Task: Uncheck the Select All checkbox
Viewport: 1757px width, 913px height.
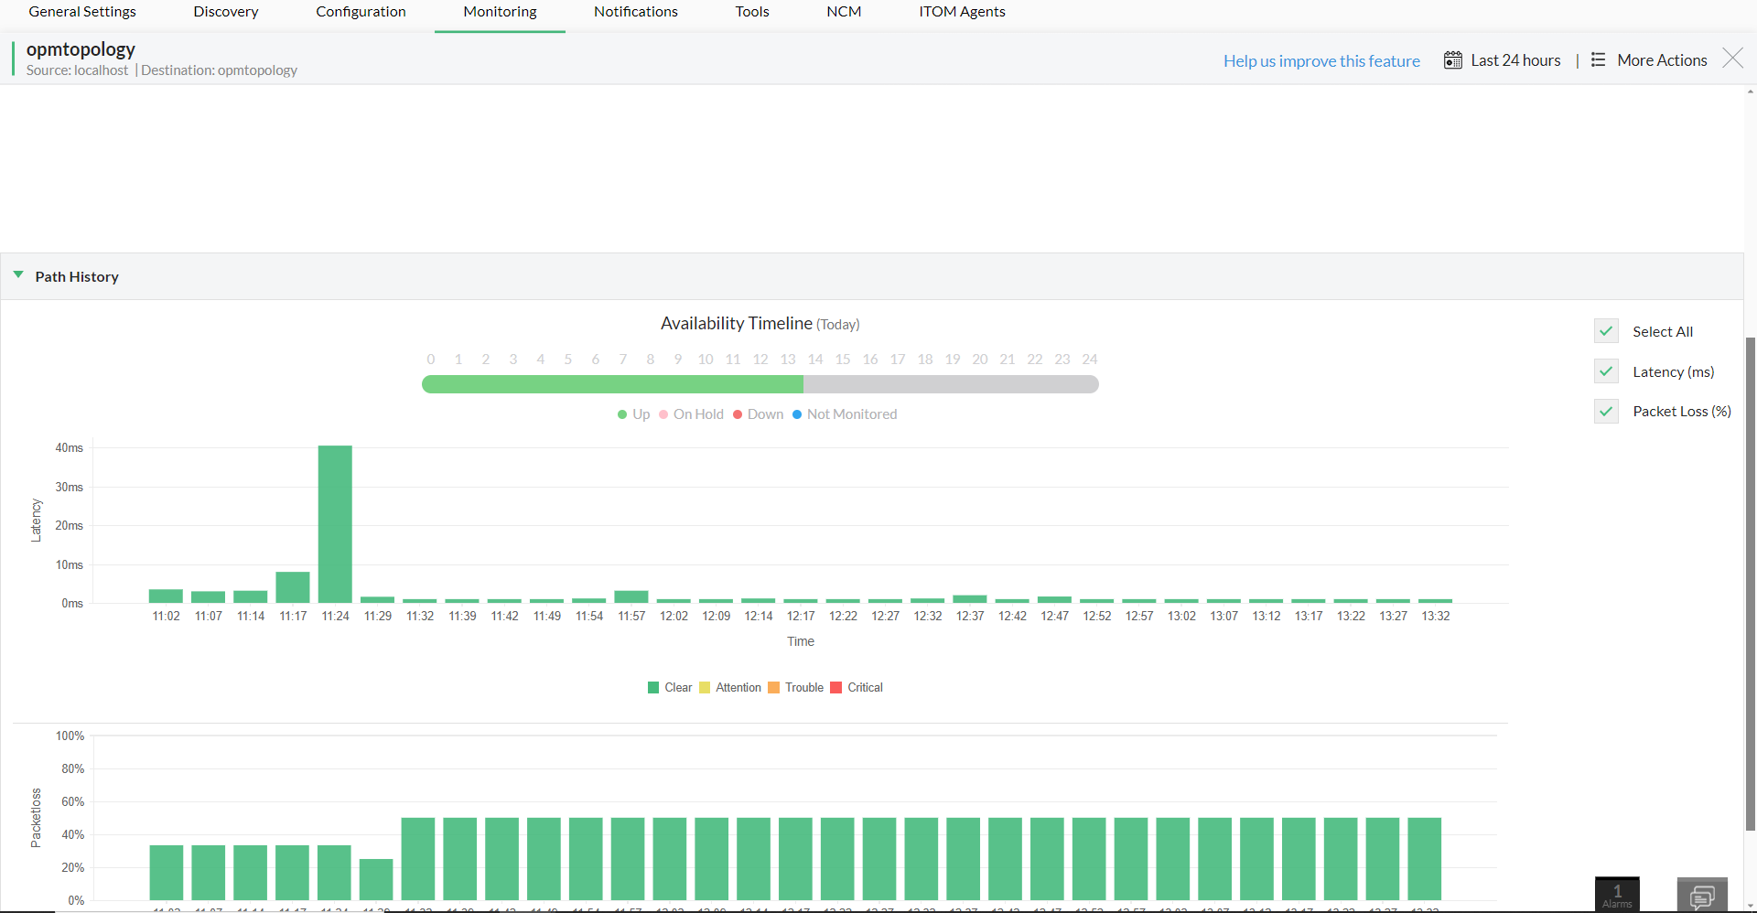Action: pos(1607,330)
